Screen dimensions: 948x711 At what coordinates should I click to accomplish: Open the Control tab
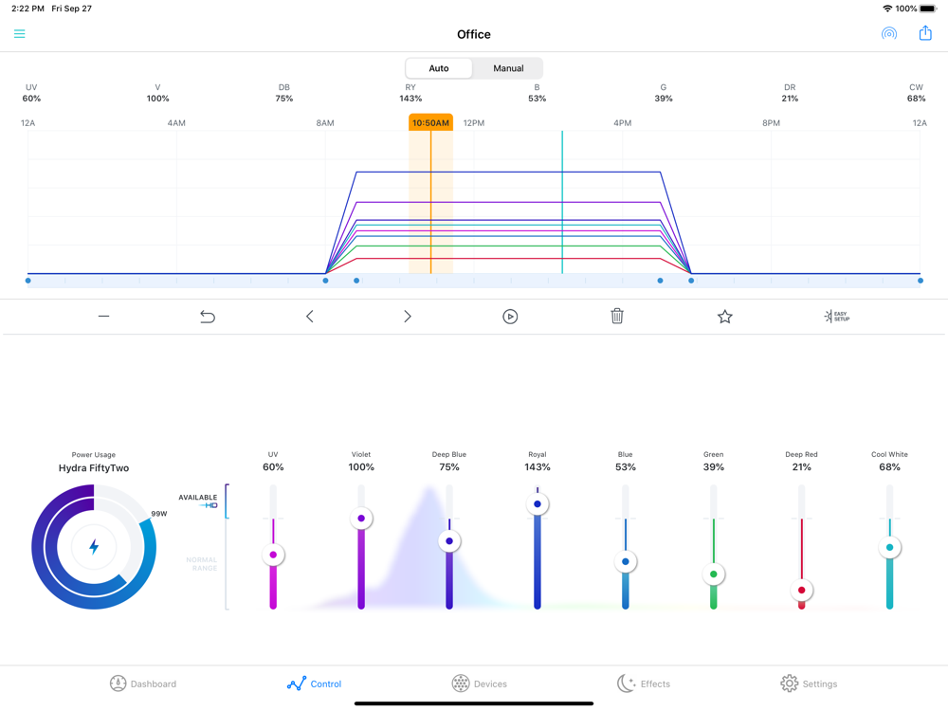(315, 684)
